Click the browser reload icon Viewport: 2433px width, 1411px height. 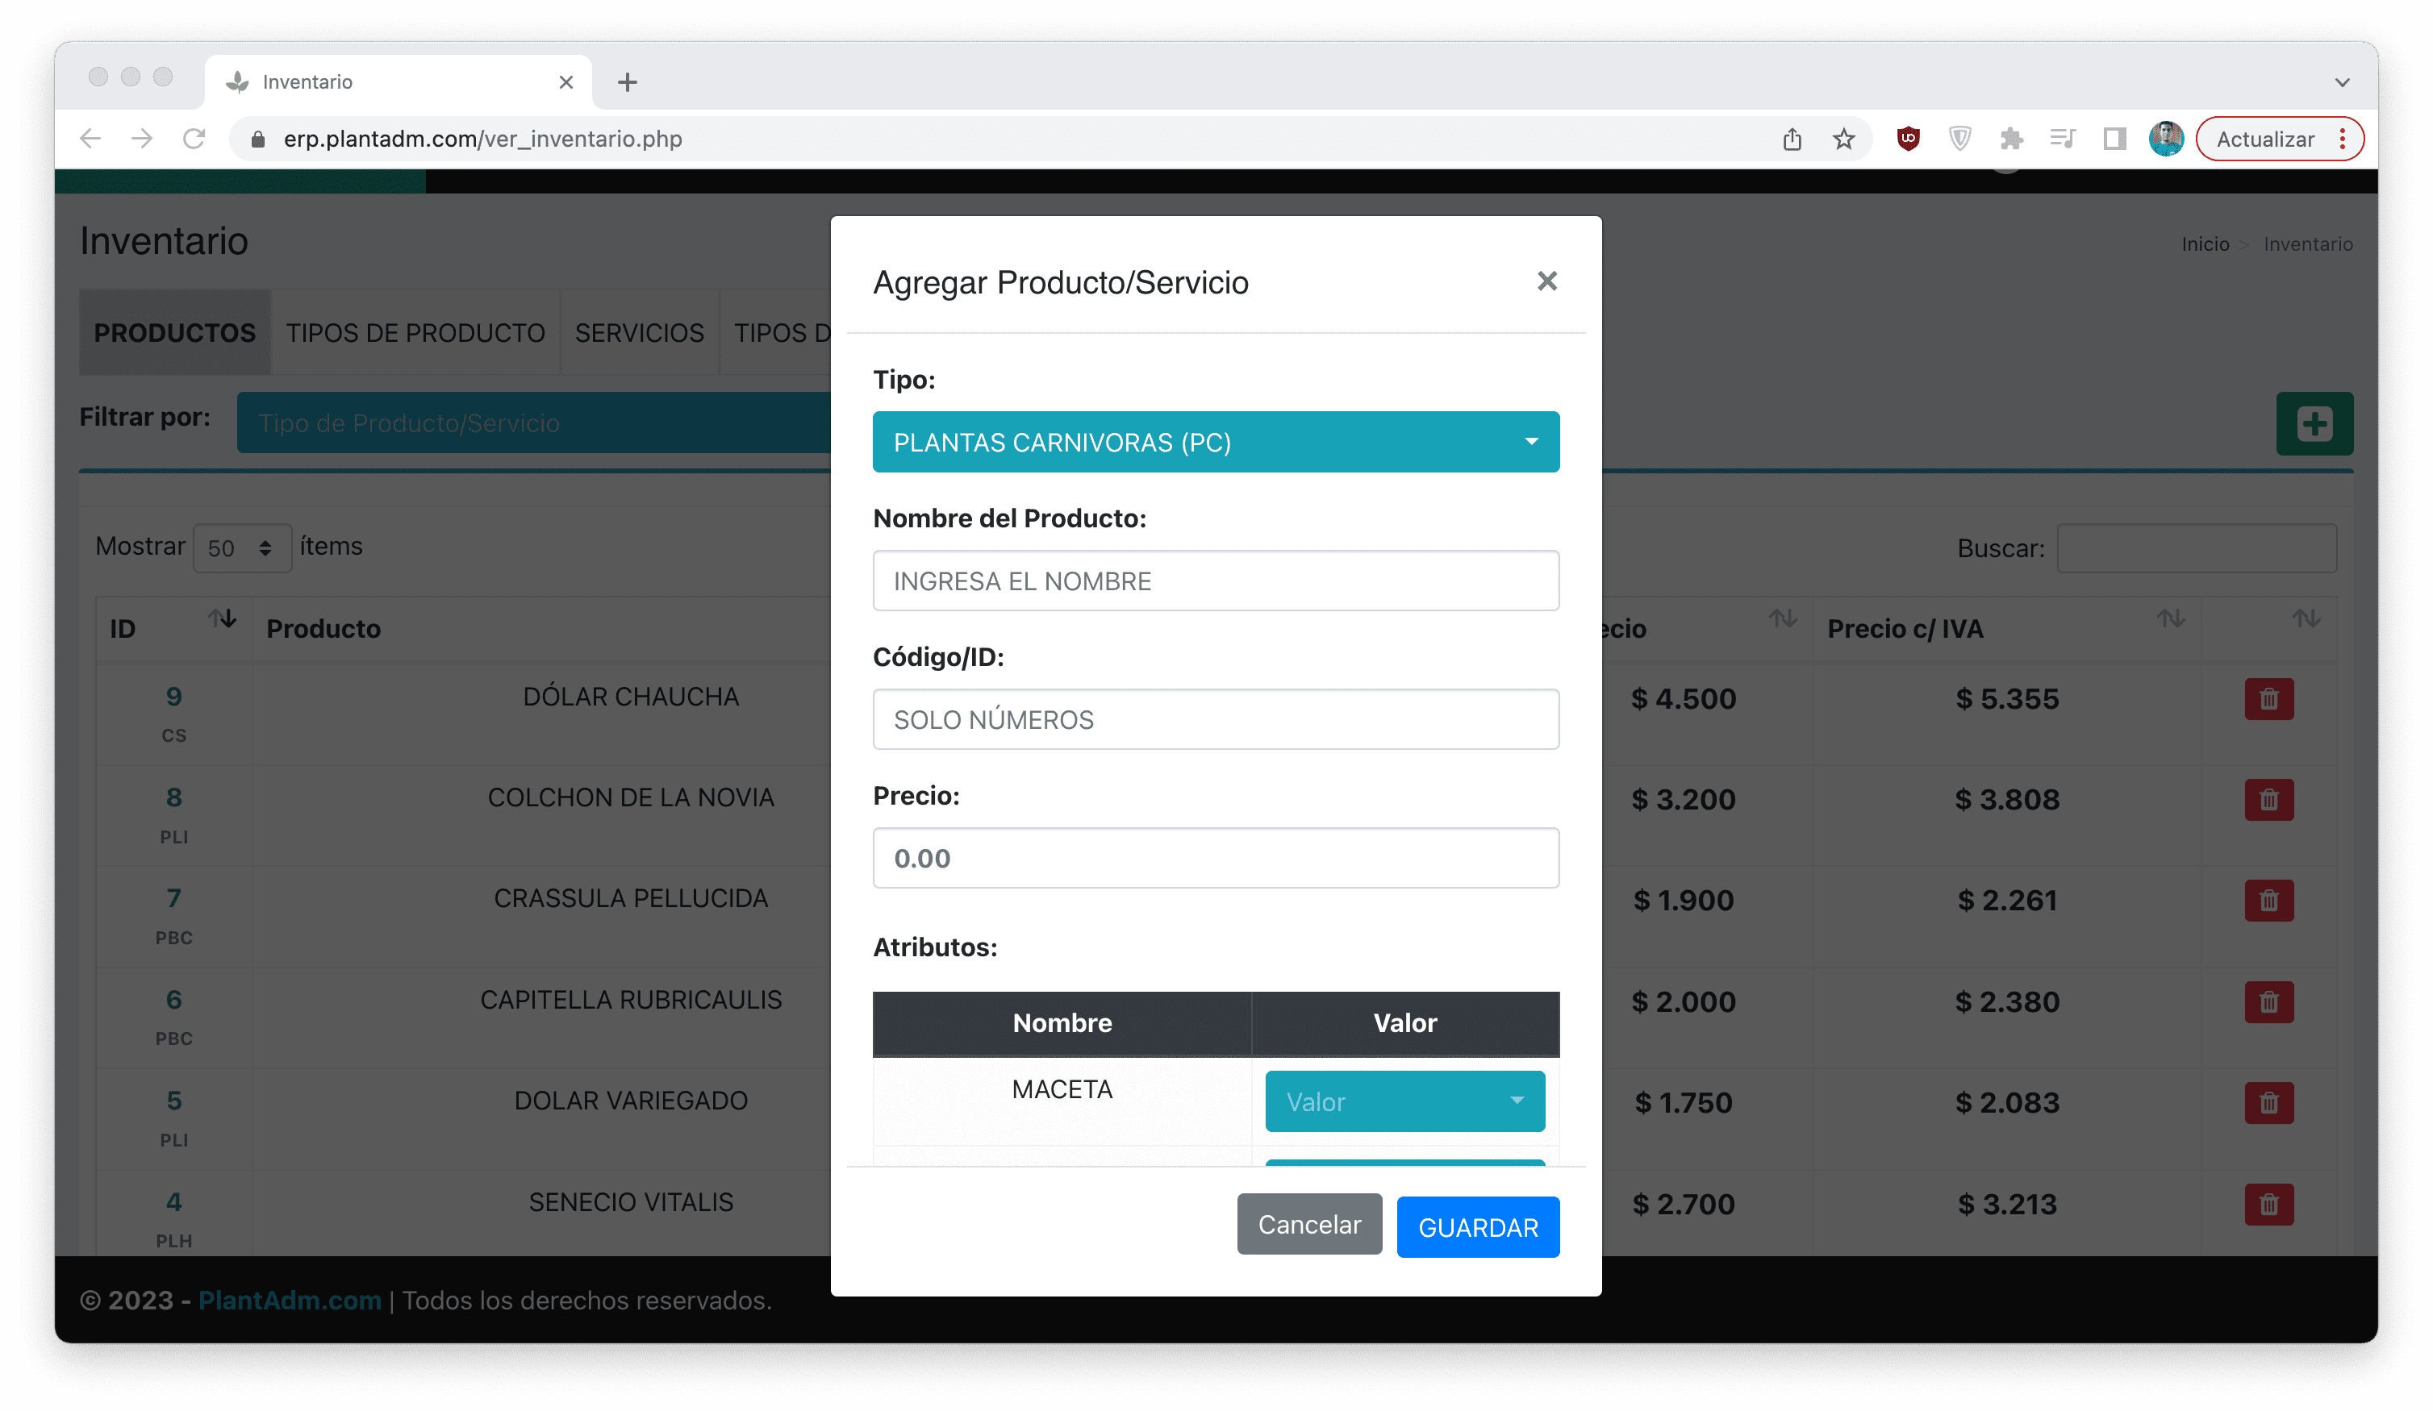pos(194,139)
